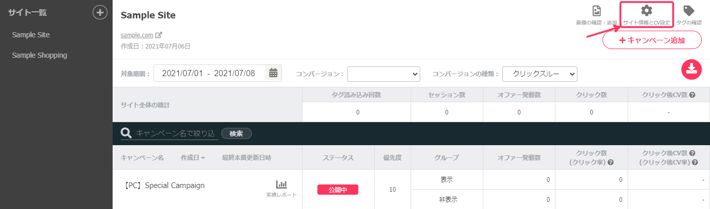Expand the コンバージョン dropdown
The height and width of the screenshot is (209, 710).
[x=383, y=74]
